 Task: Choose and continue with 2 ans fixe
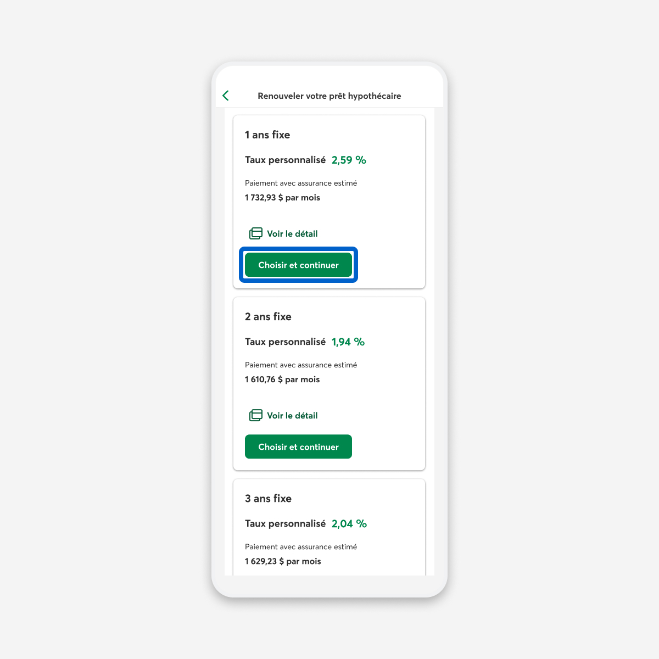298,446
